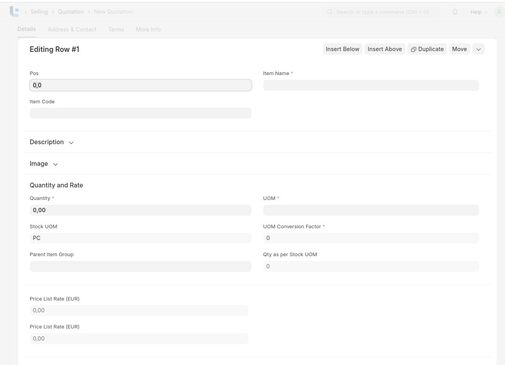Open the More Info tab
Image resolution: width=505 pixels, height=365 pixels.
[148, 29]
